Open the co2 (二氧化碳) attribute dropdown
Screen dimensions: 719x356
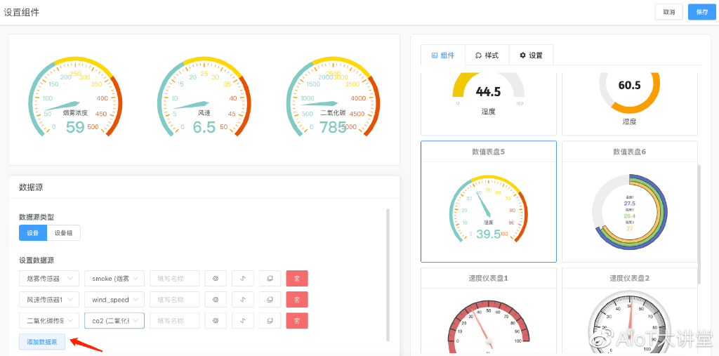tap(114, 321)
